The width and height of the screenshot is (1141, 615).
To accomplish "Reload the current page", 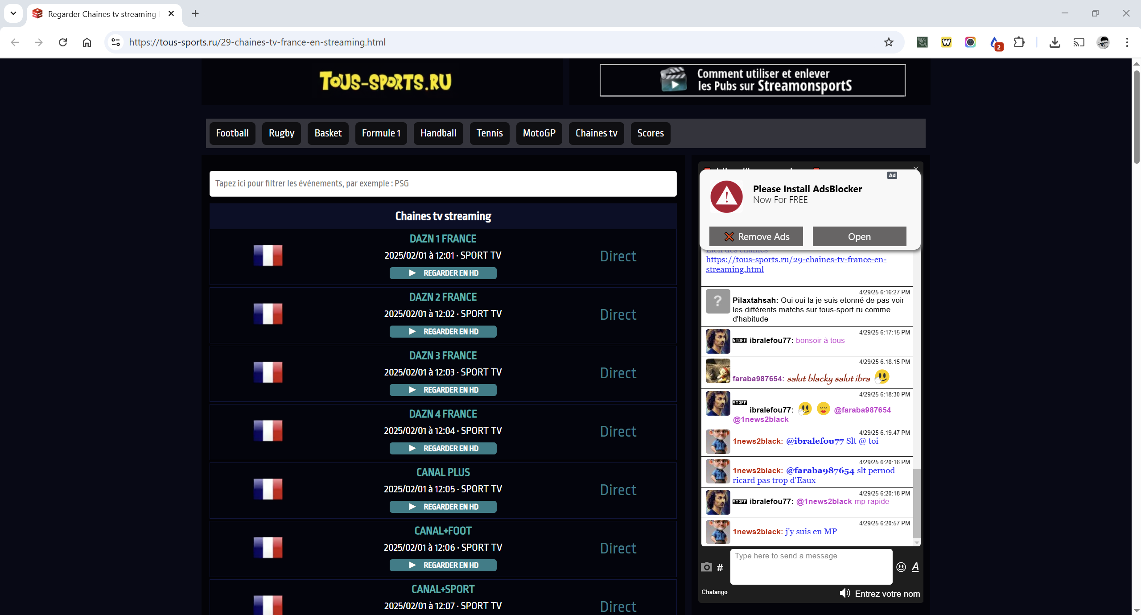I will (63, 42).
